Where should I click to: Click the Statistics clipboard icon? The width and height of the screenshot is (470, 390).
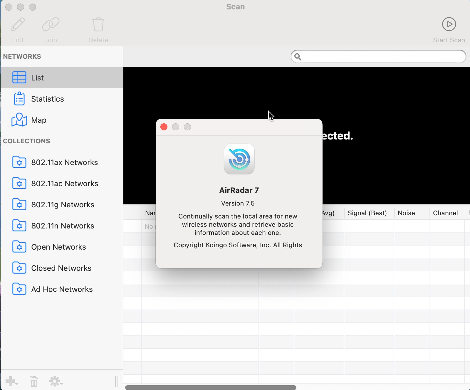coord(19,99)
